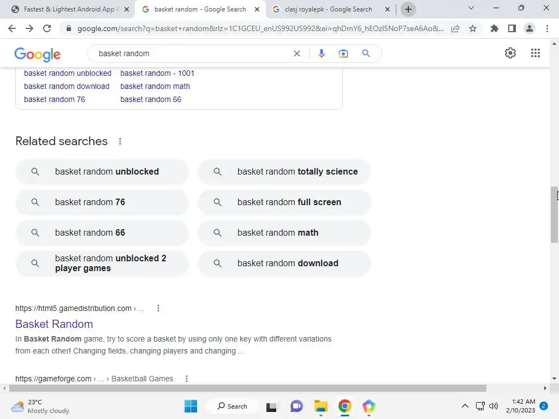Click the Chrome icon in the taskbar
This screenshot has height=419, width=559.
345,406
